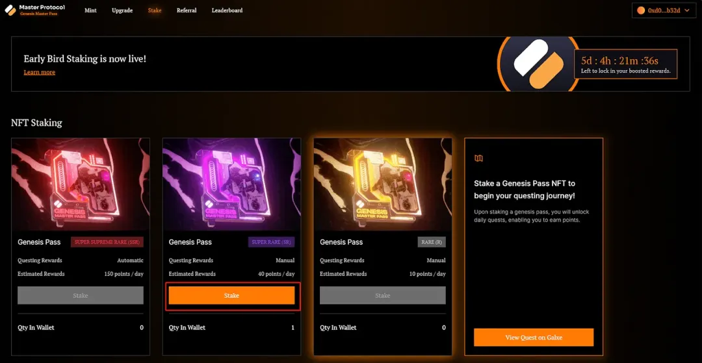Click the Master Protocol logo icon
This screenshot has width=702, height=363.
(10, 10)
